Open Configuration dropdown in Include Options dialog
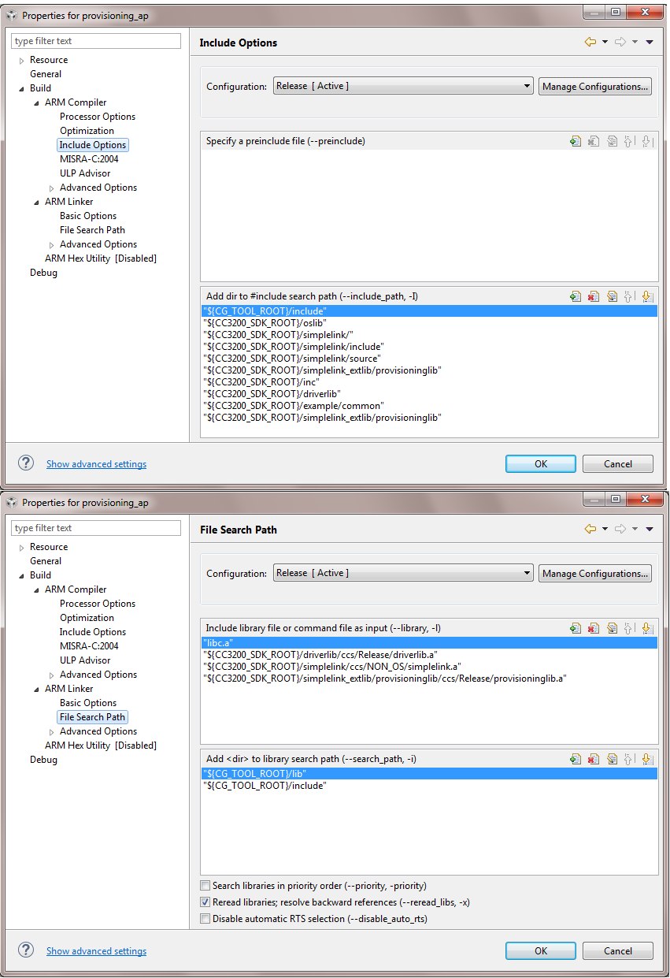Screen dimensions: 670x978 [403, 86]
